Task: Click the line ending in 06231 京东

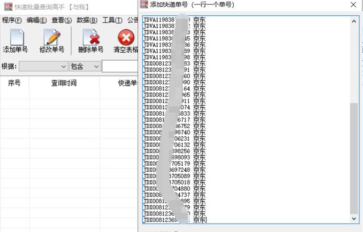Action: pyautogui.click(x=175, y=139)
